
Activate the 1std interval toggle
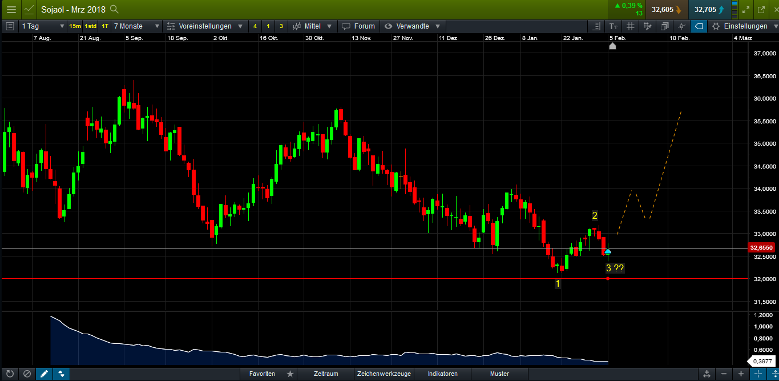pos(90,26)
